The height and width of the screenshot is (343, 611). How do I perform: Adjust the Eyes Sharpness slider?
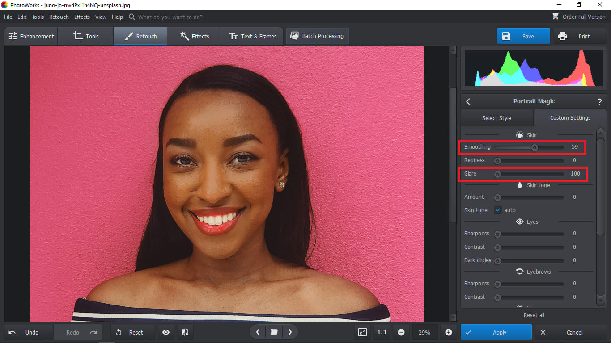point(529,234)
